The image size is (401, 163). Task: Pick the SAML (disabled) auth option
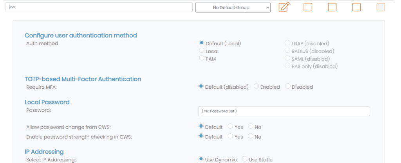point(288,58)
